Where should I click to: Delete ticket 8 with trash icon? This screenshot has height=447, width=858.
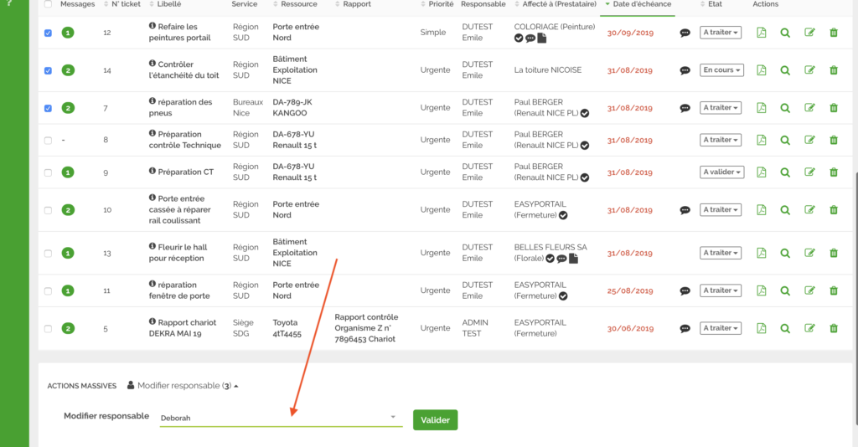833,140
